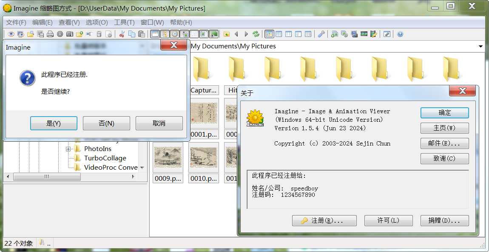The width and height of the screenshot is (489, 252).
Task: Click the Save As floppy disk icon
Action: pyautogui.click(x=40, y=34)
